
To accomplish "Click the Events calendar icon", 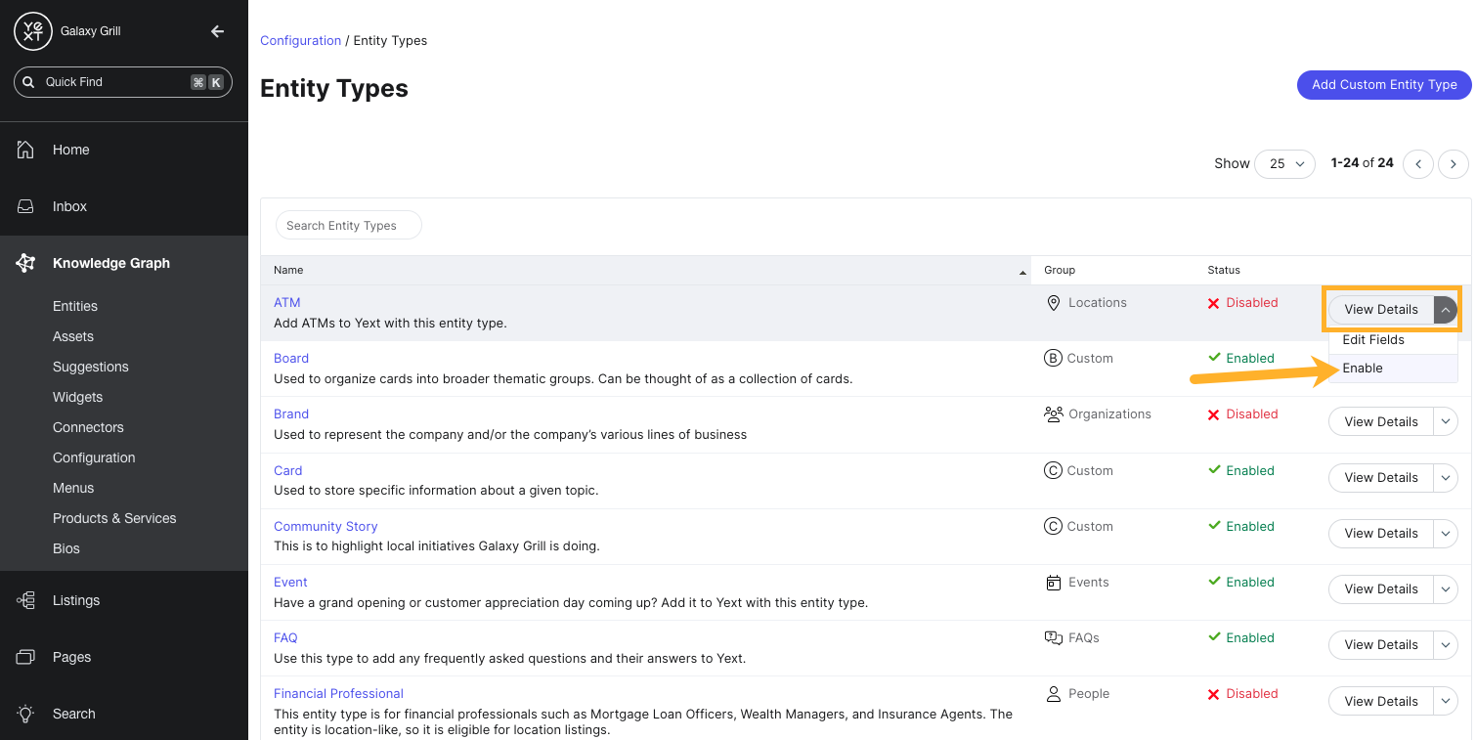I will (1054, 583).
